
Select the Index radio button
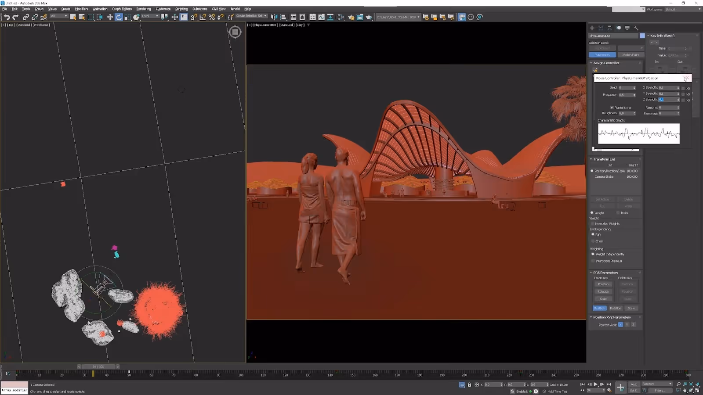point(618,213)
